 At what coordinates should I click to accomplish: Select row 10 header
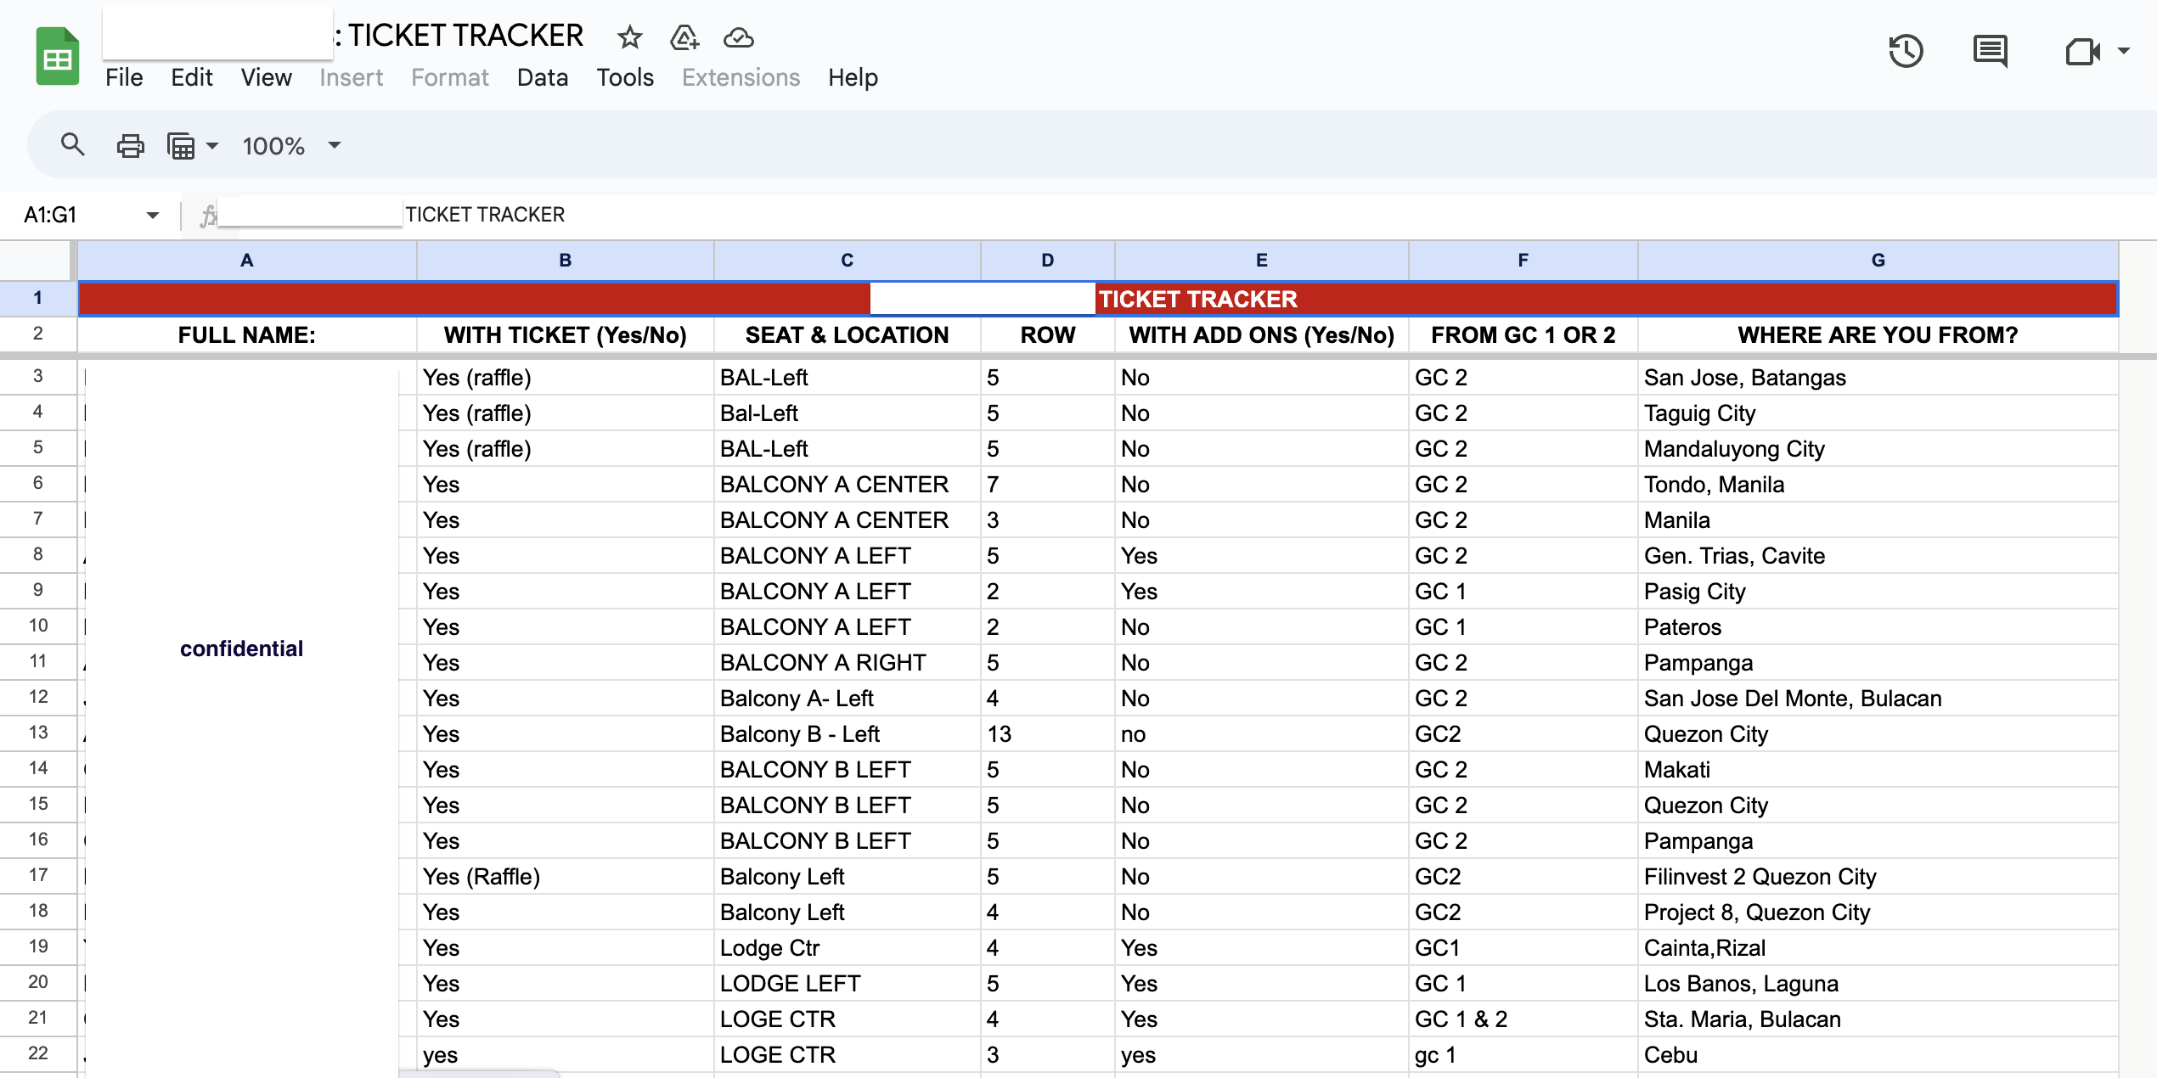click(x=37, y=626)
